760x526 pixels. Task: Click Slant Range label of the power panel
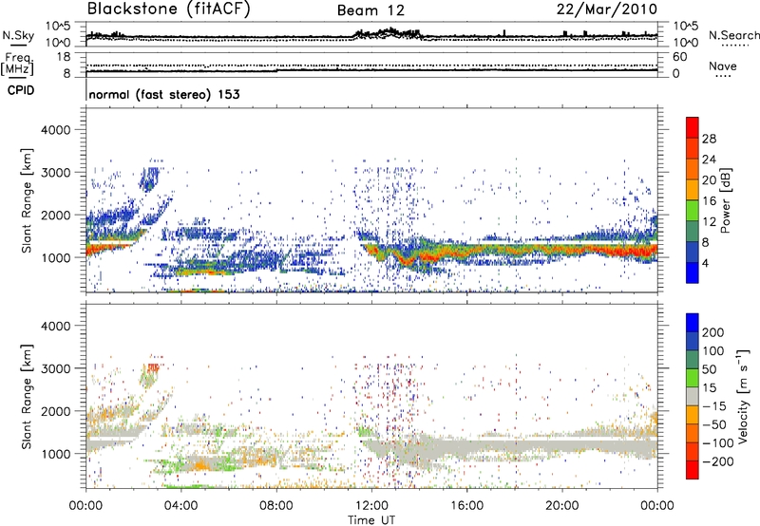coord(27,200)
